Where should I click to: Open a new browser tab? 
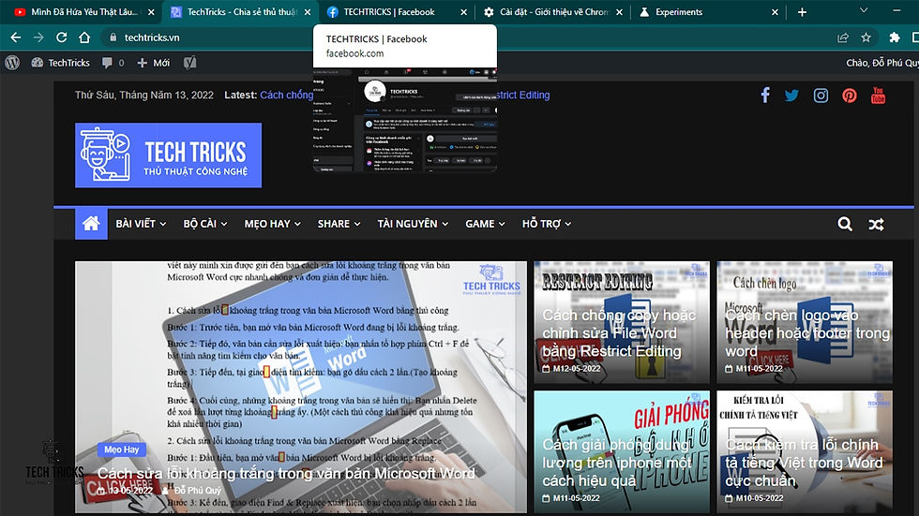802,11
